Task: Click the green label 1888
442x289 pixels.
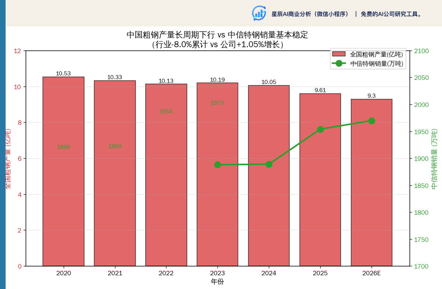Action: click(x=63, y=147)
